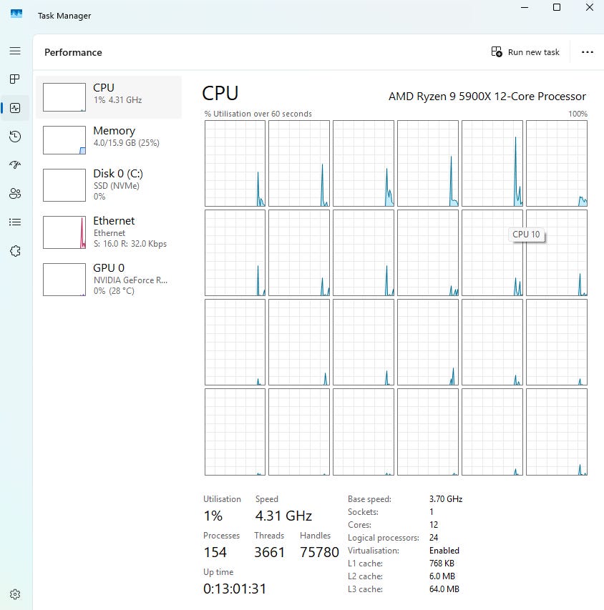The height and width of the screenshot is (610, 604).
Task: Click the Up time value 0:13:01:31
Action: click(x=235, y=589)
